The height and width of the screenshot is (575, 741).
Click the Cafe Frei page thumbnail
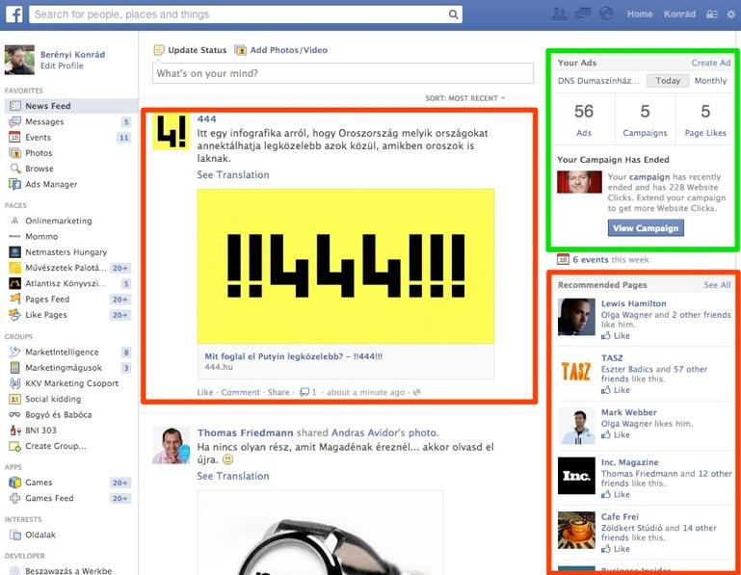pyautogui.click(x=576, y=530)
